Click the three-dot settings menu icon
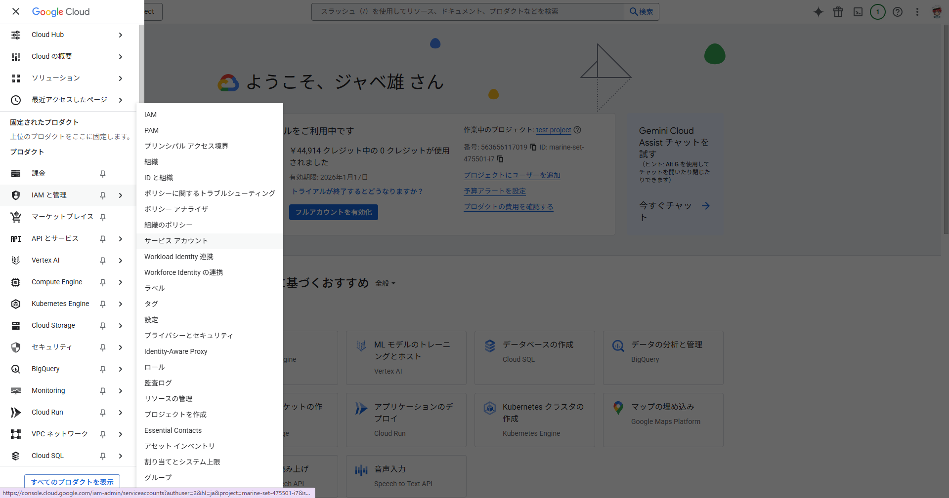 [917, 12]
